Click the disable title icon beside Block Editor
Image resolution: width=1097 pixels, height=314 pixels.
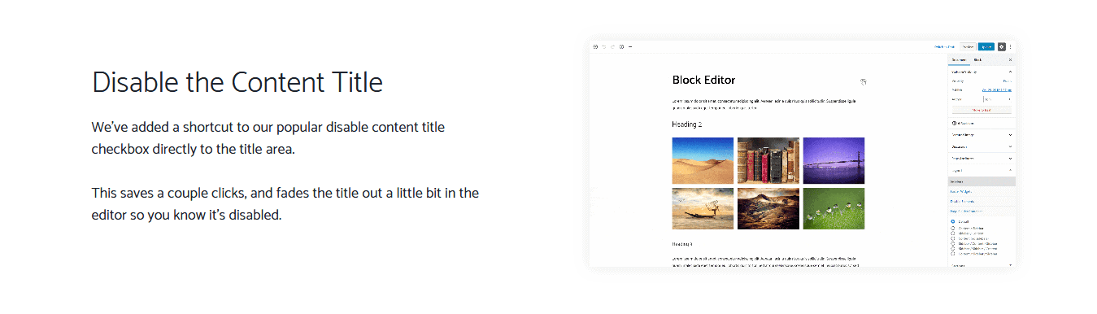coord(864,81)
